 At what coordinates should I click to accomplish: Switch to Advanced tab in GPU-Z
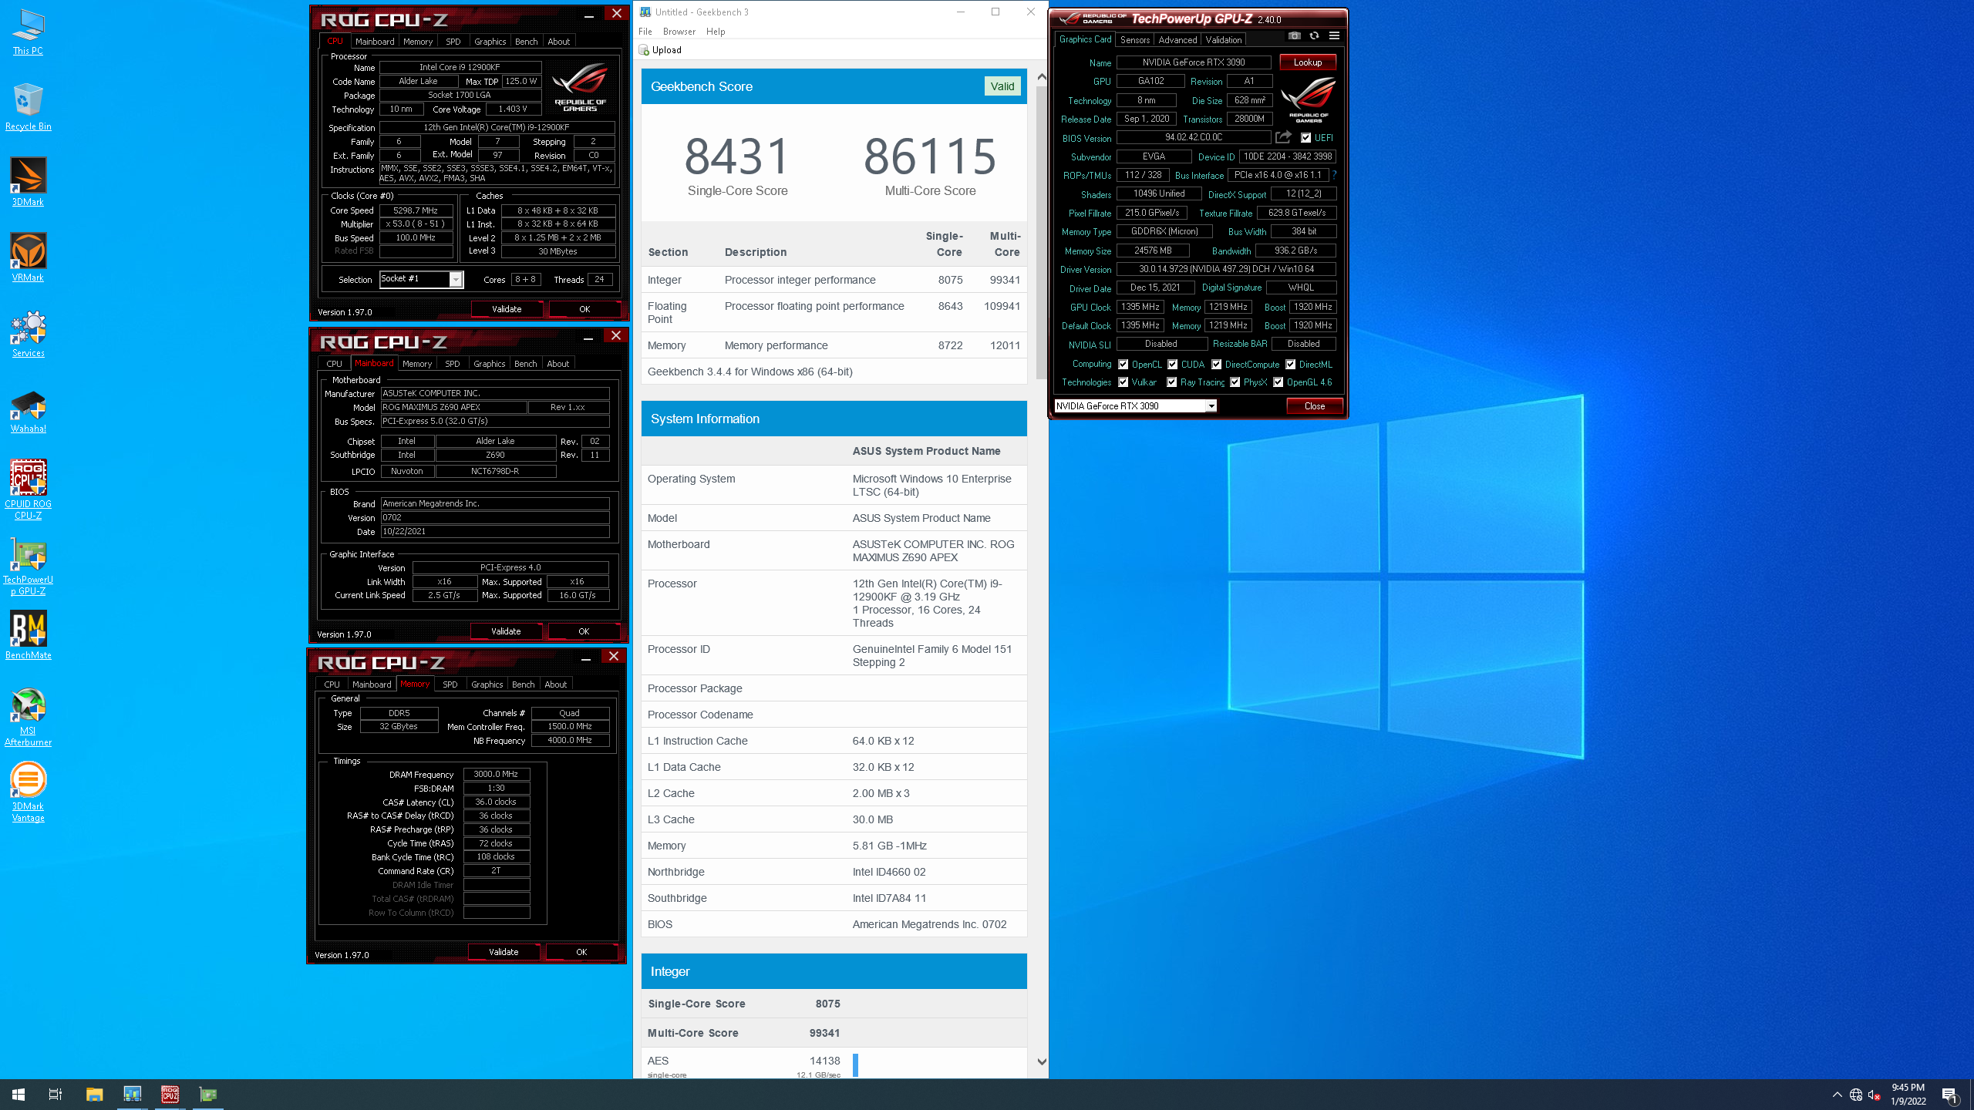click(1177, 39)
